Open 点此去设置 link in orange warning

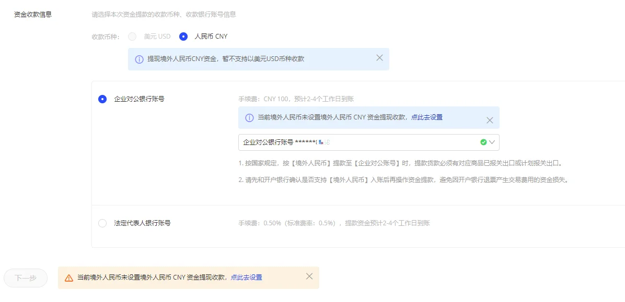246,277
